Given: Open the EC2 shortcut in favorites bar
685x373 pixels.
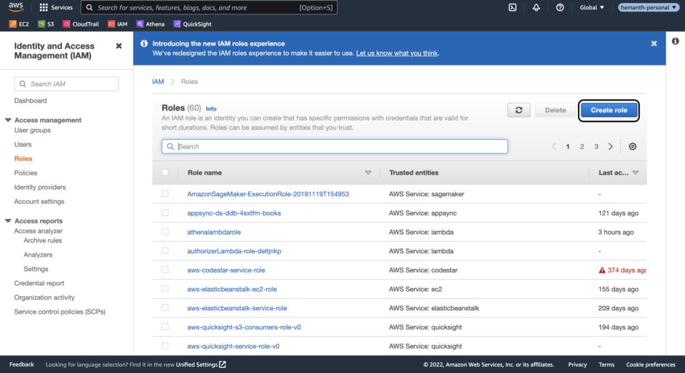Looking at the screenshot, I should (19, 24).
